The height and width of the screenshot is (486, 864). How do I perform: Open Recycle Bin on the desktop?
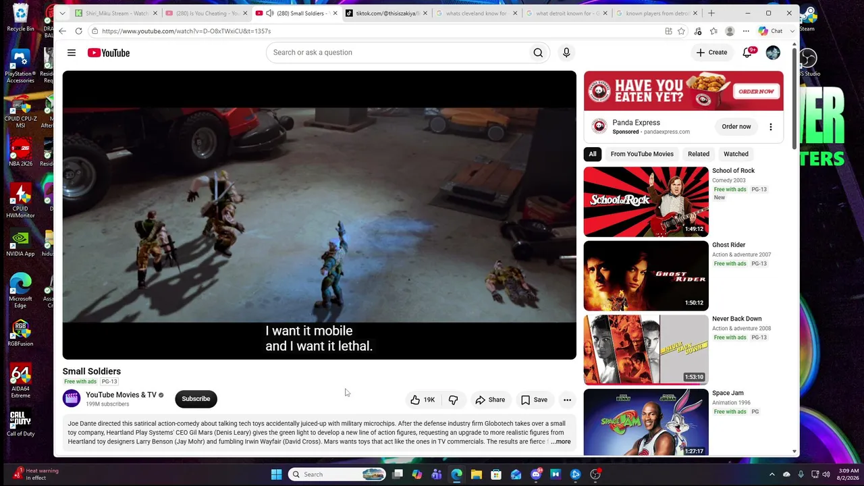[x=20, y=18]
